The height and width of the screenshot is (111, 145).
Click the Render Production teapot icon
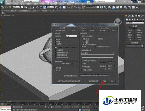click(x=137, y=7)
